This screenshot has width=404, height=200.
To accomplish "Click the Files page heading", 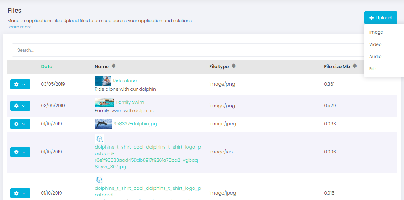I will [x=15, y=11].
